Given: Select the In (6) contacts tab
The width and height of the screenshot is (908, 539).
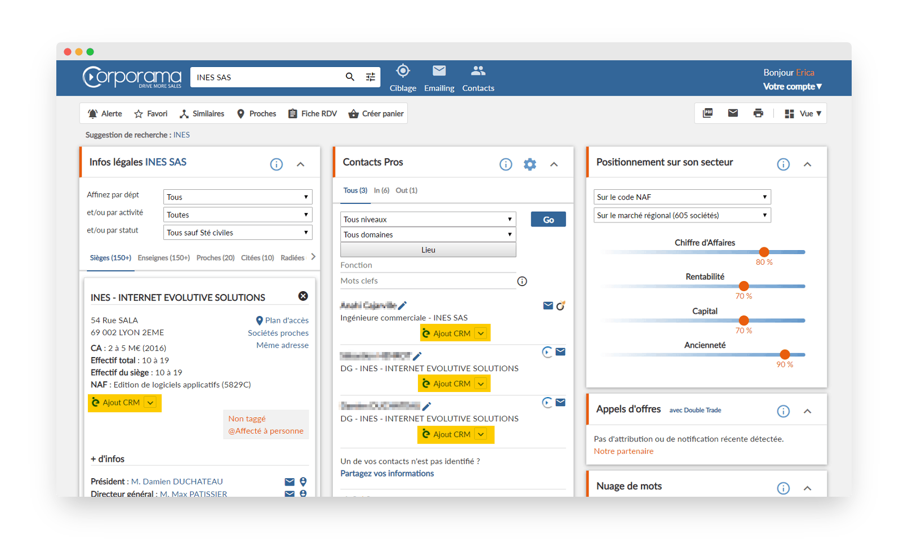Looking at the screenshot, I should point(381,190).
